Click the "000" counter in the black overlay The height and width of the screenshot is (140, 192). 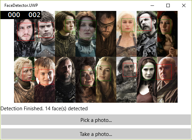point(14,15)
